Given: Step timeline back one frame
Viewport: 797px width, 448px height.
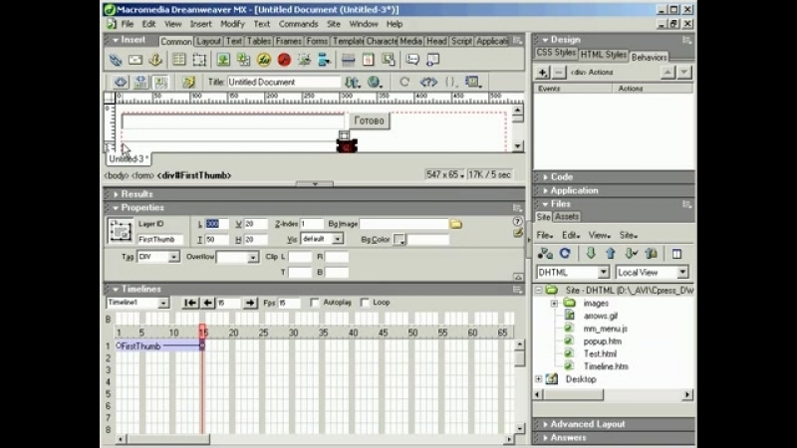Looking at the screenshot, I should tap(207, 303).
